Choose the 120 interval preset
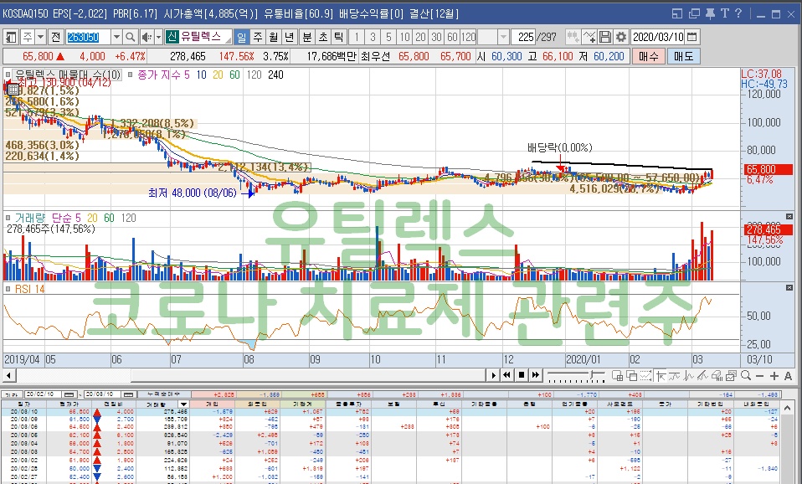 [x=468, y=37]
